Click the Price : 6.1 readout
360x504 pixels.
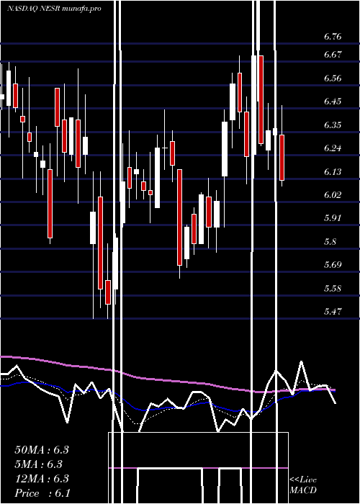pyautogui.click(x=42, y=493)
